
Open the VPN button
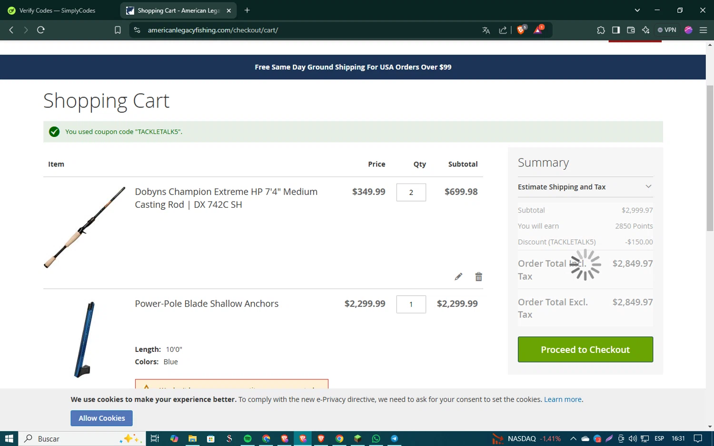667,30
